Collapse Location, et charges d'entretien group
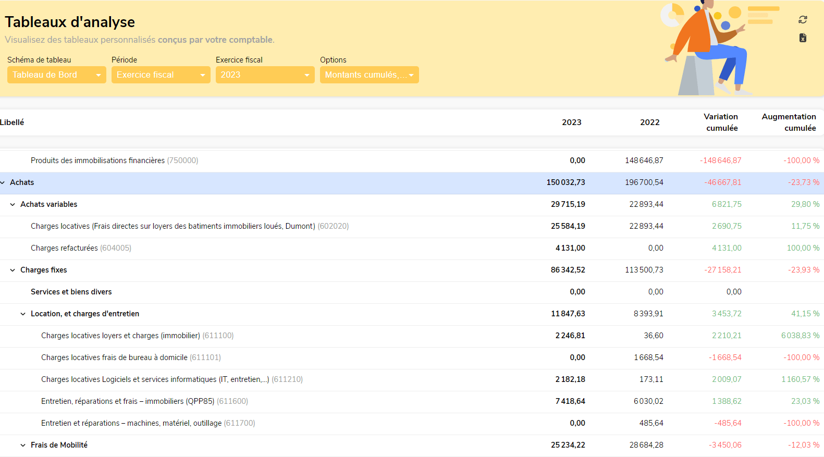824x457 pixels. click(x=23, y=314)
